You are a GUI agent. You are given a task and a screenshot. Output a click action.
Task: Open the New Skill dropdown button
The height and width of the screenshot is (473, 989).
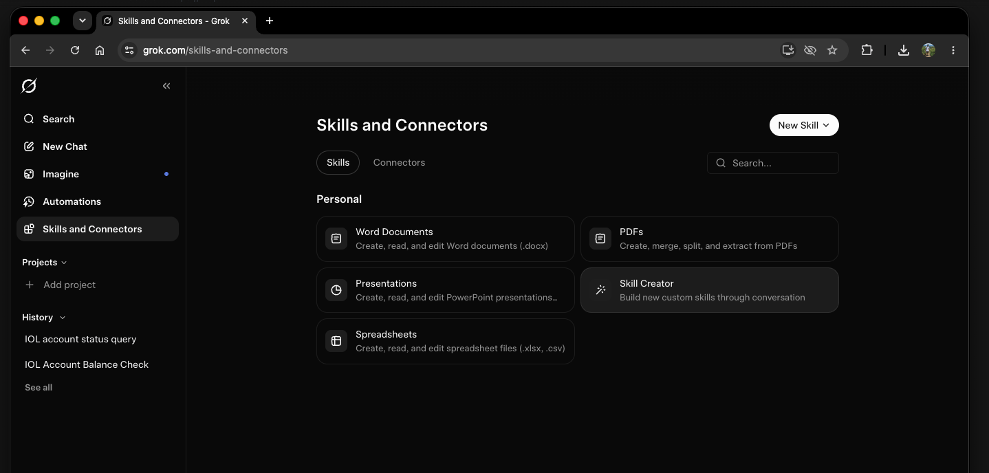[804, 125]
